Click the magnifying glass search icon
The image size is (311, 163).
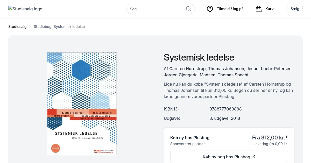[189, 9]
